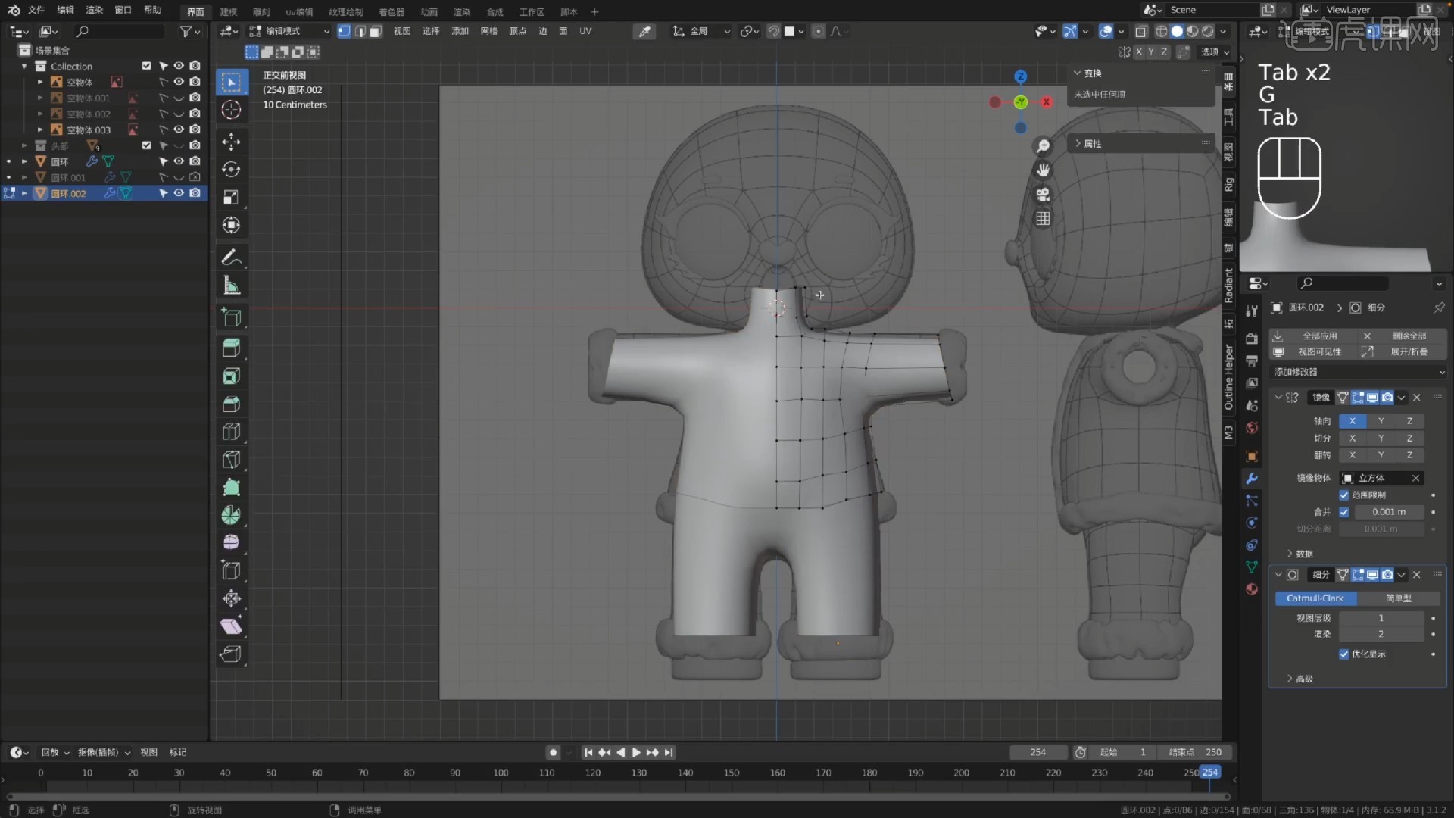The image size is (1454, 818).
Task: Expand the 头部 collection row
Action: click(24, 145)
